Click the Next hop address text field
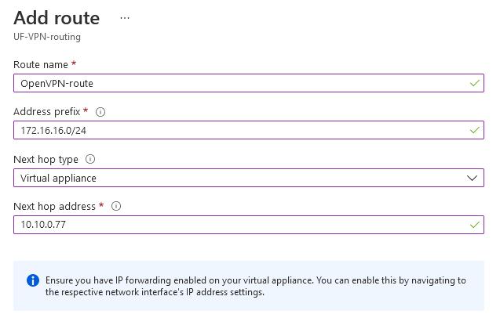 [249, 225]
